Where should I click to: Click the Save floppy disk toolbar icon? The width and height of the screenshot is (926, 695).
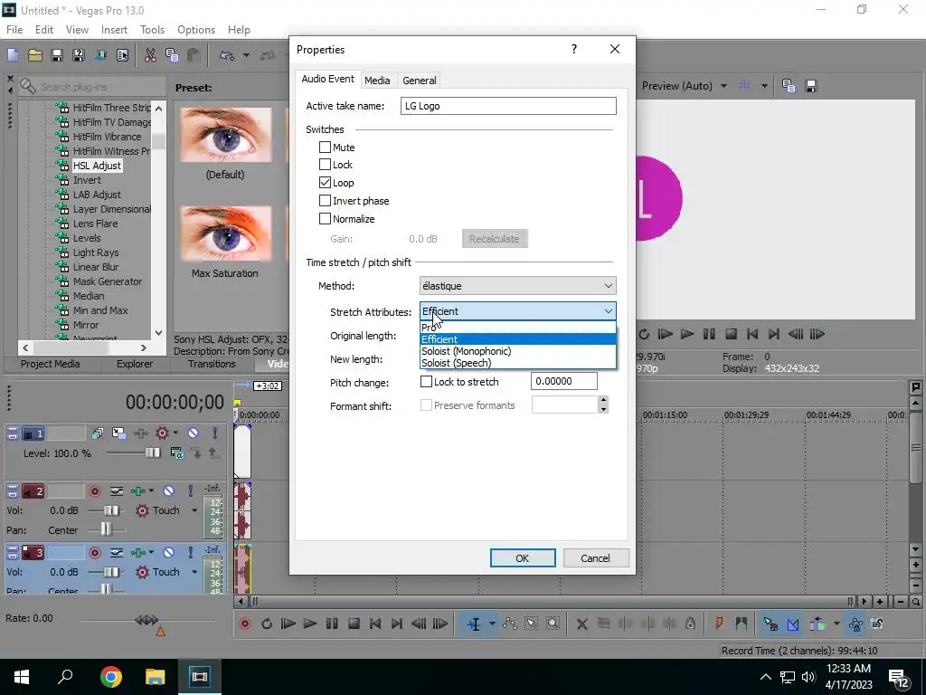[x=57, y=55]
